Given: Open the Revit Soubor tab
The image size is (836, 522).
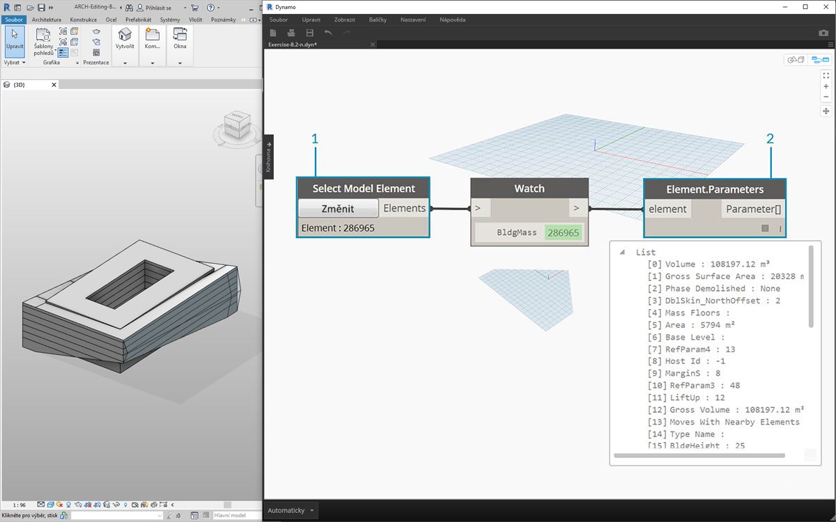Looking at the screenshot, I should tap(13, 19).
